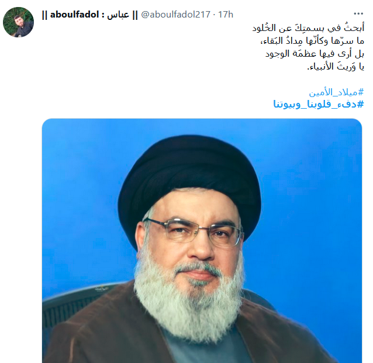Click the display name "aboulfadol"
The image size is (373, 363).
point(74,15)
